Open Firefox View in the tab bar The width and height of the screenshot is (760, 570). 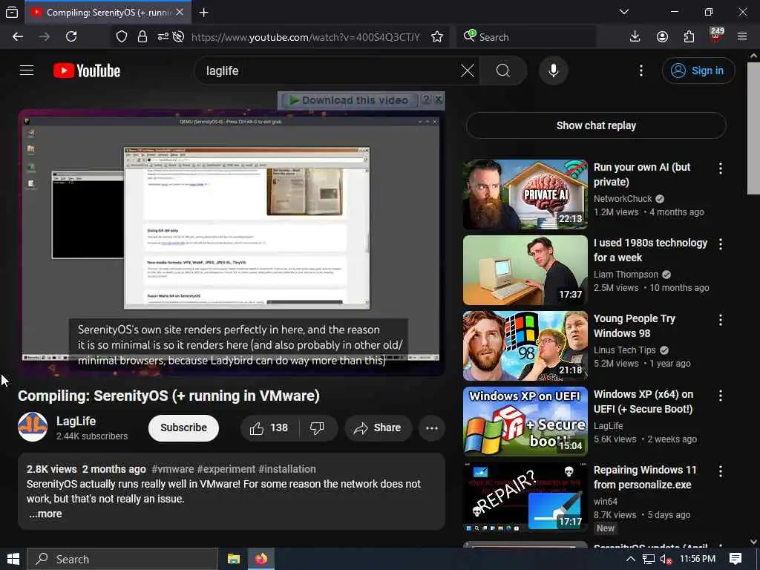[12, 13]
